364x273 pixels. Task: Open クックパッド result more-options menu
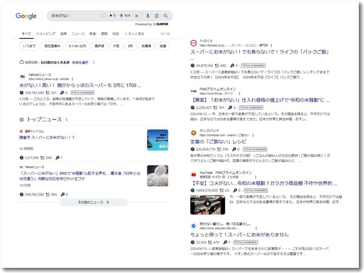253,135
